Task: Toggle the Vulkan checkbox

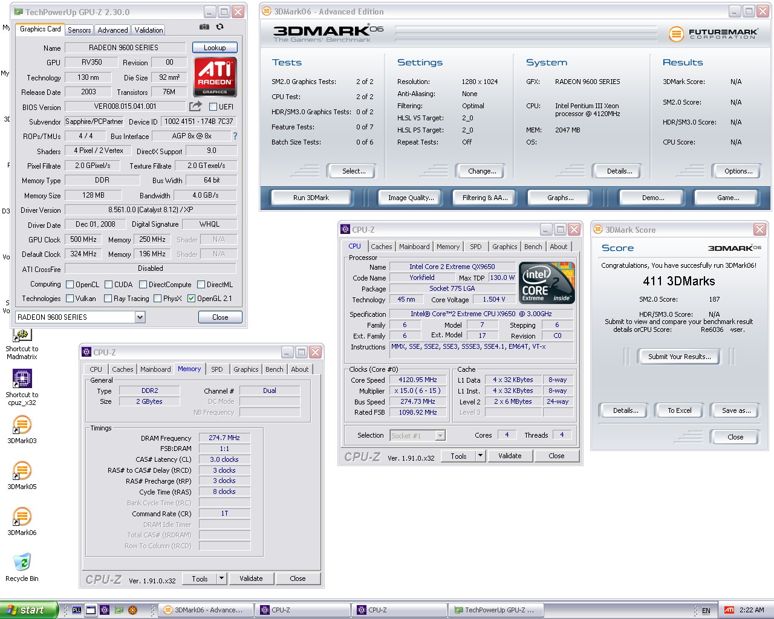Action: point(70,298)
